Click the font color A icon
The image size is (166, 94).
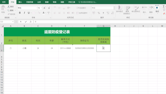coord(43,13)
